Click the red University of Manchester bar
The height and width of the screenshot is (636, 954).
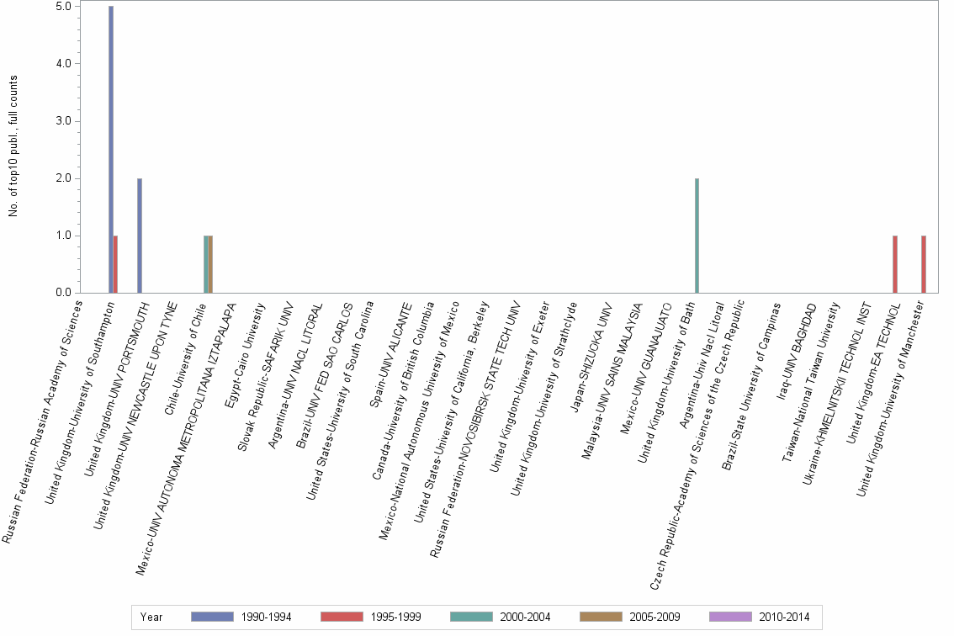[925, 265]
